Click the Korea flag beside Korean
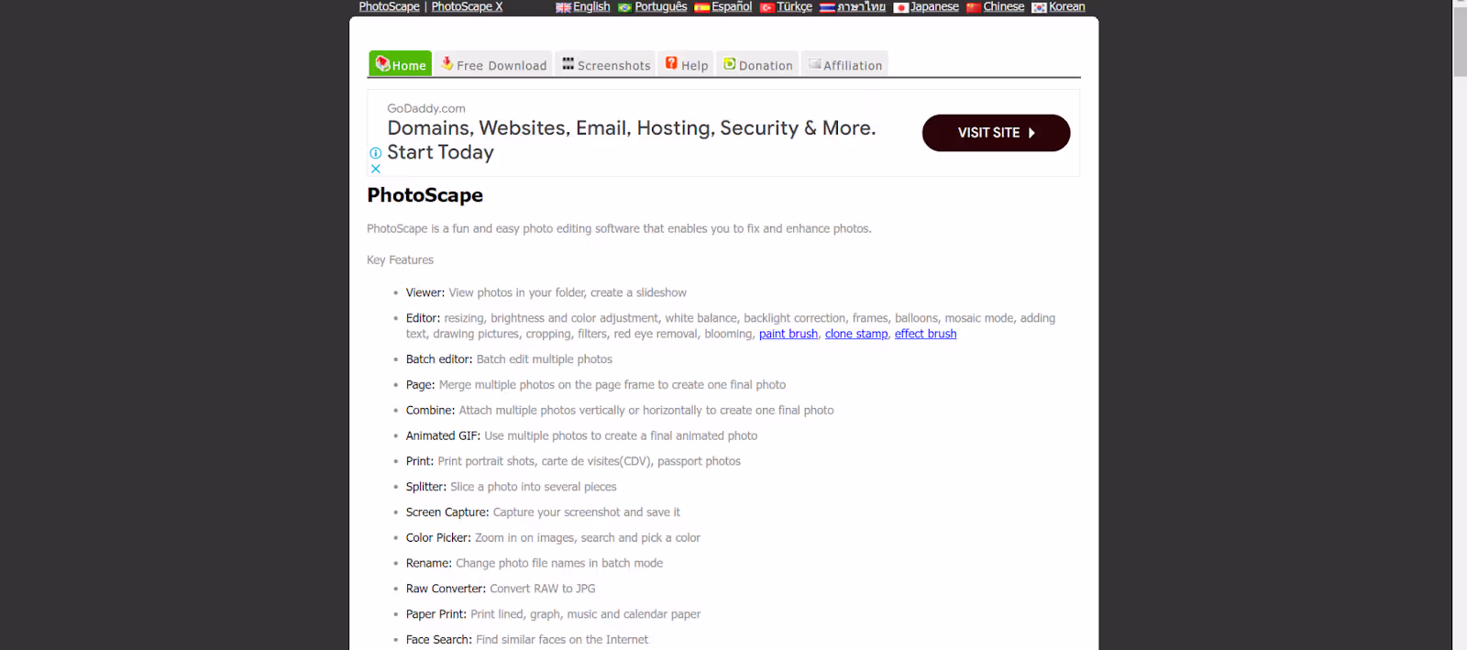The width and height of the screenshot is (1467, 650). coord(1039,7)
